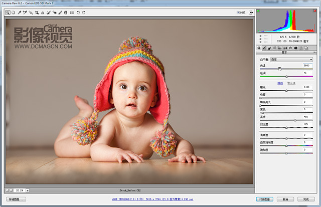Click the Default (默认值) tone link

[x=291, y=83]
